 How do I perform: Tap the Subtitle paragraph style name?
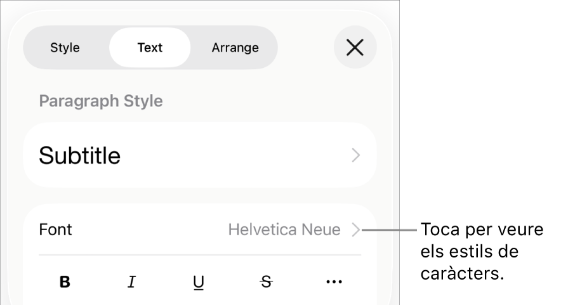coord(80,155)
